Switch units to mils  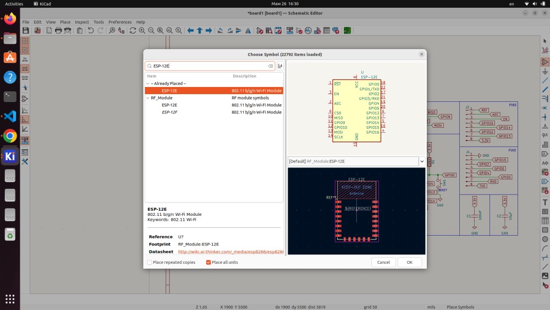pos(25,68)
